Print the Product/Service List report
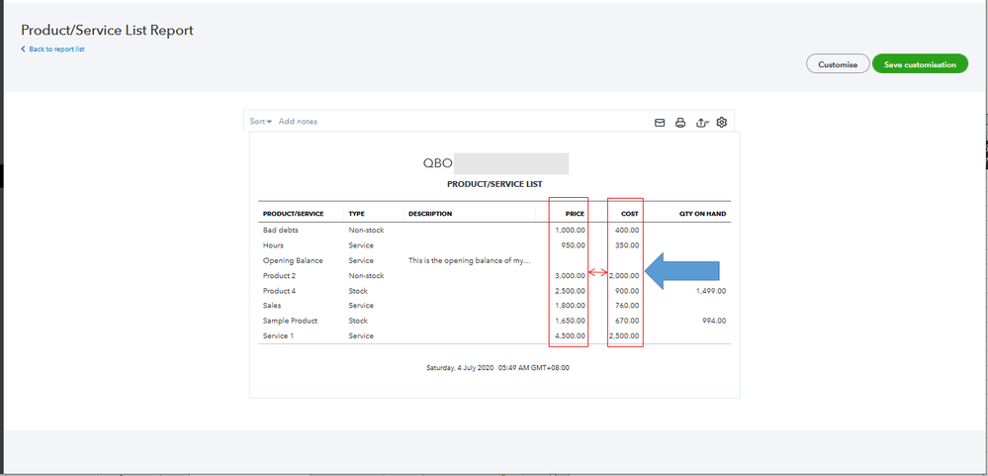988x476 pixels. pyautogui.click(x=680, y=123)
